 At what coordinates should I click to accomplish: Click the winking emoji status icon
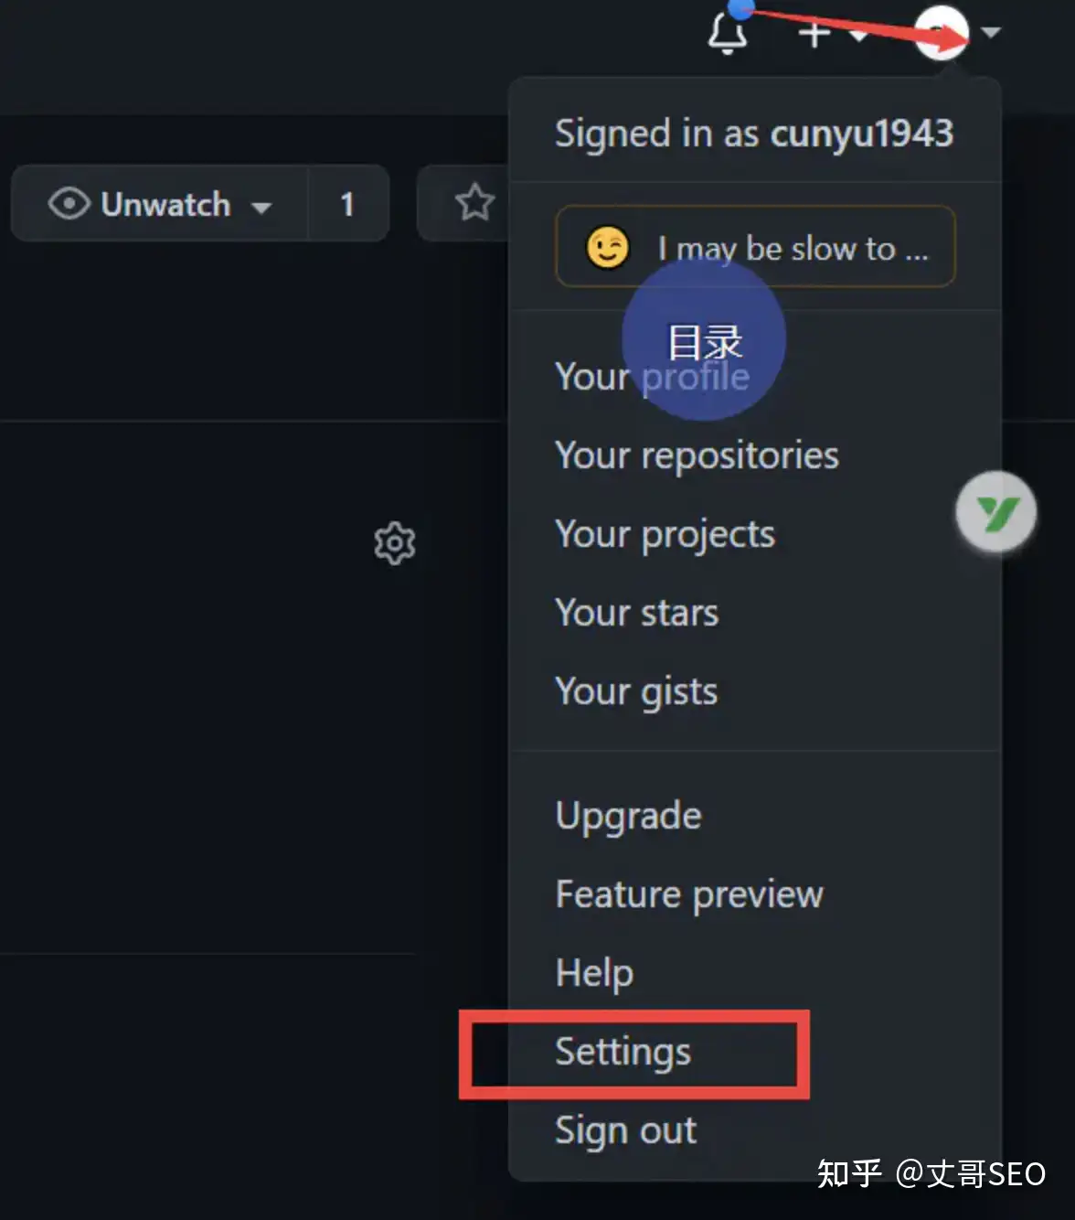click(608, 247)
